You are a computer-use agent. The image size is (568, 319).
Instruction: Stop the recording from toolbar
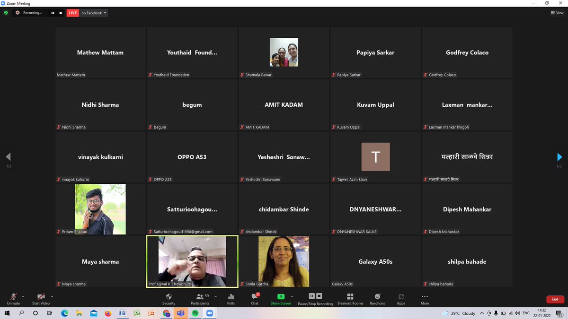tap(319, 296)
